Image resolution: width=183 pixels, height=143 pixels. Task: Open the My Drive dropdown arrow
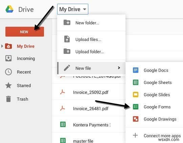(x=85, y=9)
